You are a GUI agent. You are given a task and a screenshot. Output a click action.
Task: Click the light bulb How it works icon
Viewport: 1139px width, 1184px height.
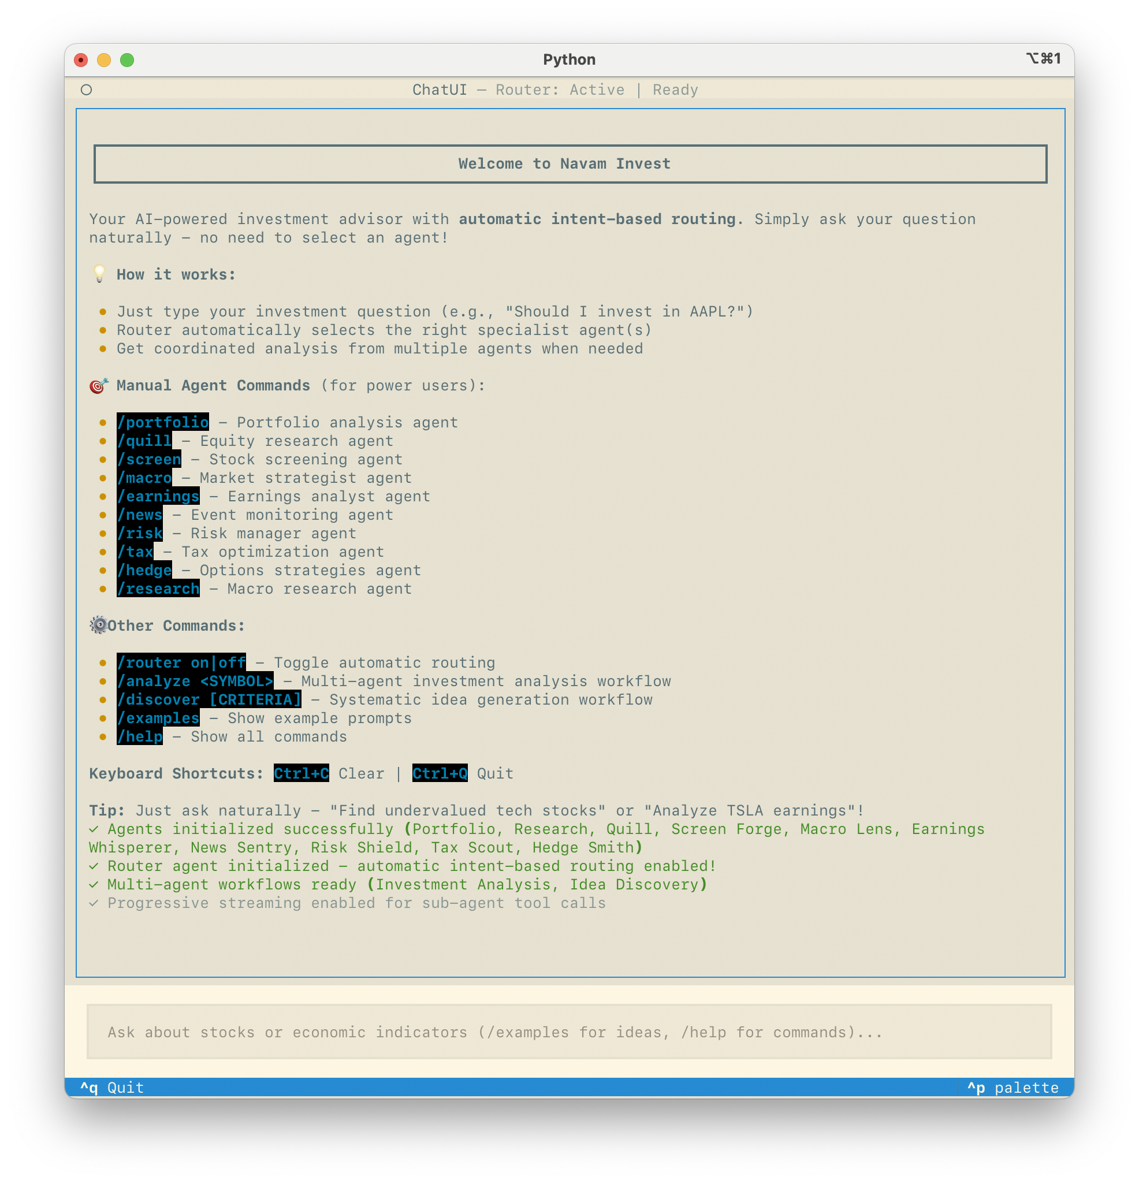click(x=100, y=274)
